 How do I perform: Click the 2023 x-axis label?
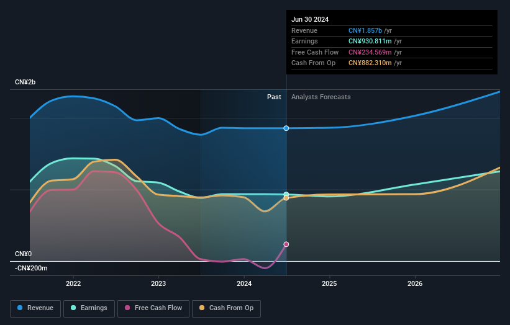(x=158, y=283)
